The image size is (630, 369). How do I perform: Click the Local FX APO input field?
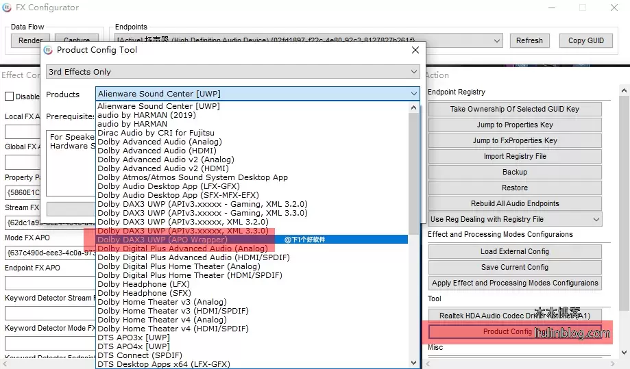click(x=21, y=131)
